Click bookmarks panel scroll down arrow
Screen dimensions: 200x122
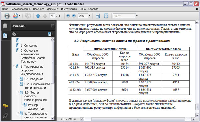coord(52,118)
